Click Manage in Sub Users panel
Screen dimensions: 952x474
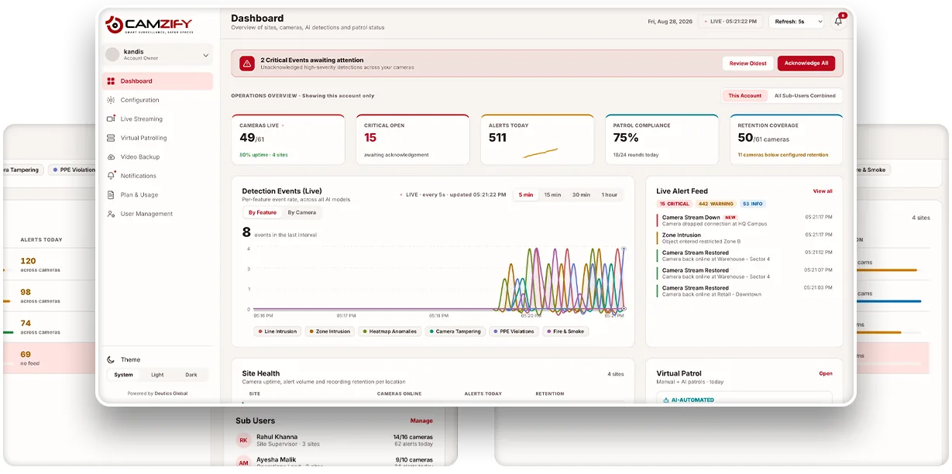(421, 421)
